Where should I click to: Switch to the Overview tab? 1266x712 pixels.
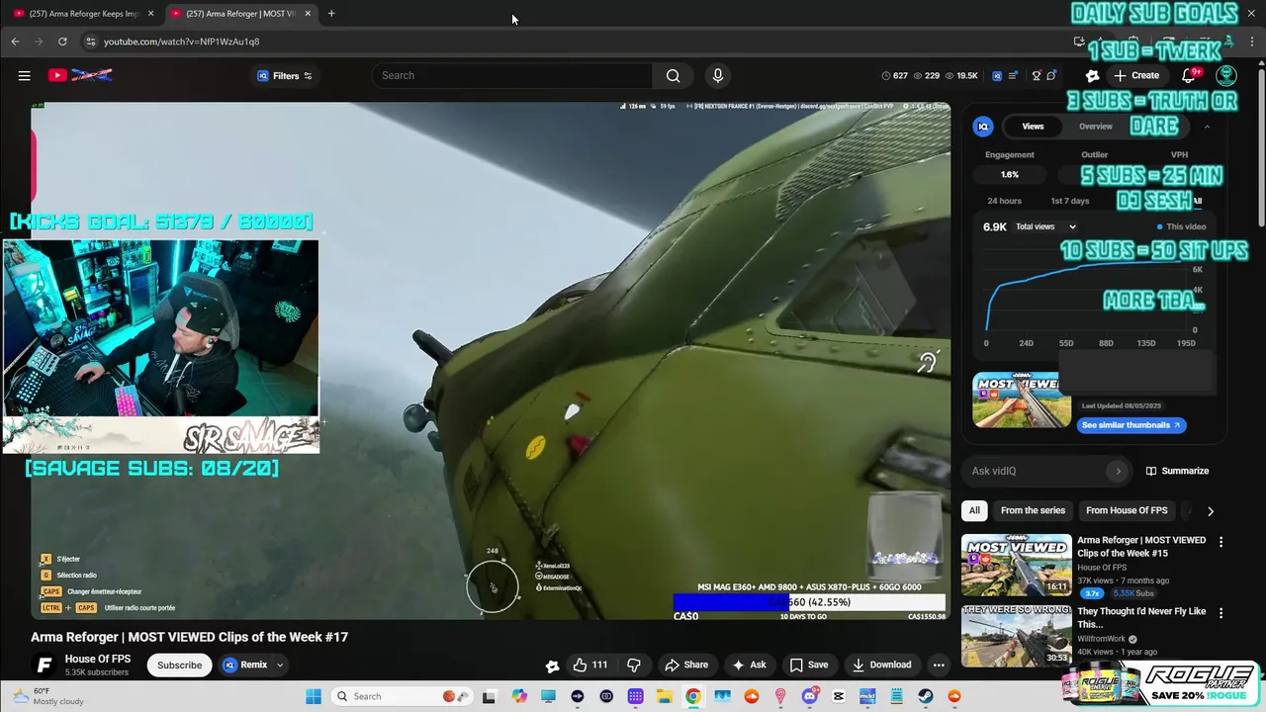pos(1095,127)
